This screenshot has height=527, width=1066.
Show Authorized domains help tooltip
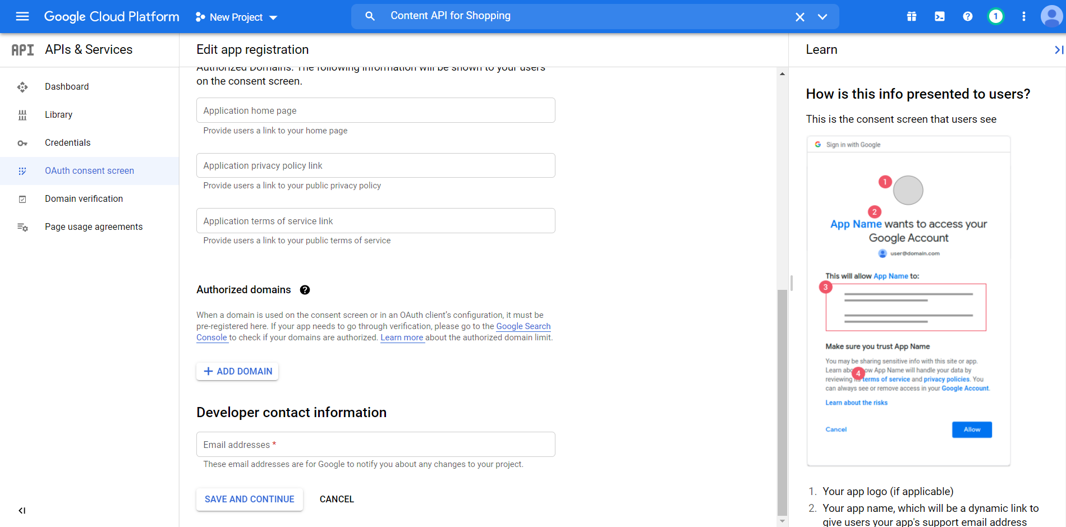click(305, 290)
